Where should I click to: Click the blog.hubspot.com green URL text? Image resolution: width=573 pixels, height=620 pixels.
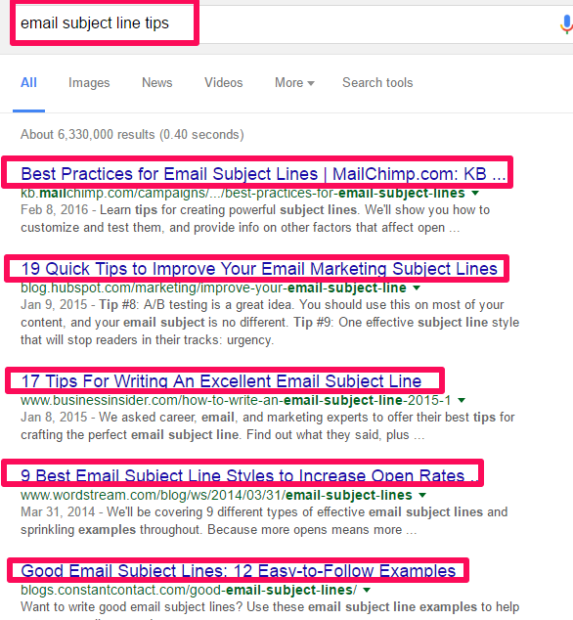pyautogui.click(x=213, y=288)
